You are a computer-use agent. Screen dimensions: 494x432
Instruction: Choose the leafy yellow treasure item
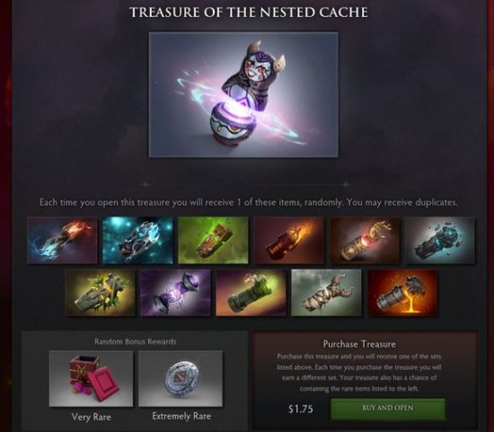(101, 293)
